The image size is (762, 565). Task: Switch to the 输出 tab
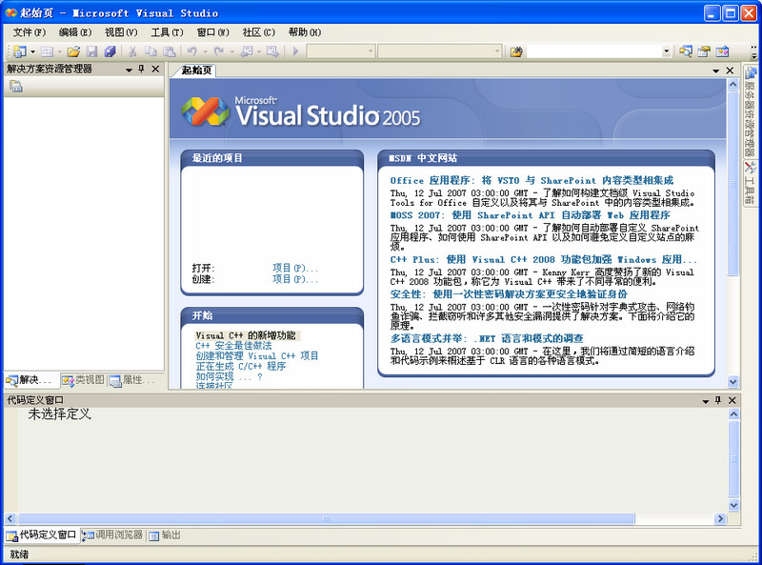(165, 535)
